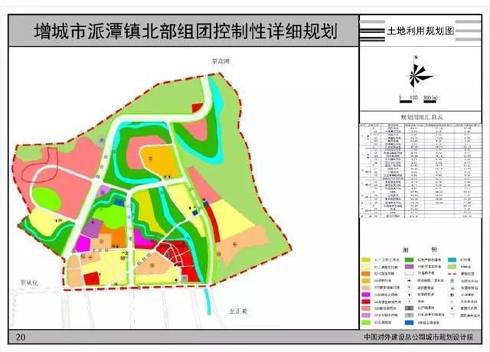Click the bright green legend swatch
490x352 pixels.
click(366, 322)
